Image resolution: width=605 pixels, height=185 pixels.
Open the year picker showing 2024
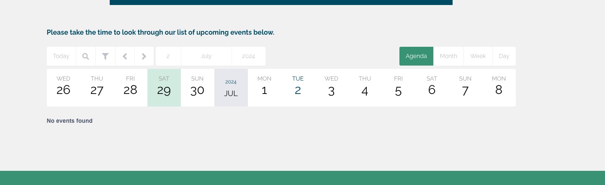tap(249, 56)
